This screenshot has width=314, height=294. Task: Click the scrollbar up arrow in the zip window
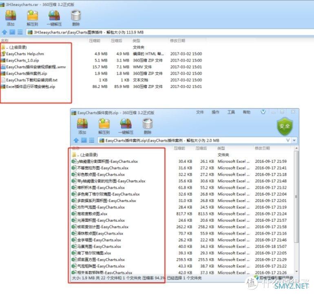pos(296,148)
